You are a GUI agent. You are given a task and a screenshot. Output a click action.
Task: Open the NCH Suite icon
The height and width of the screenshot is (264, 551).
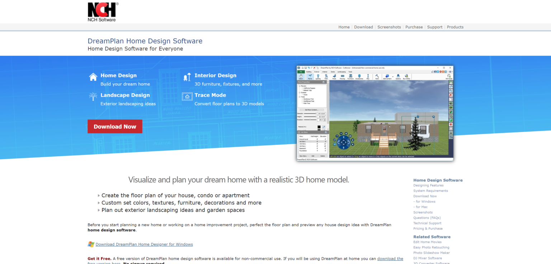(449, 77)
